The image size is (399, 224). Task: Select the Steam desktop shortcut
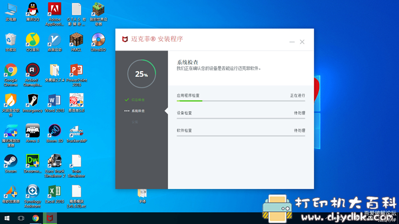10,164
